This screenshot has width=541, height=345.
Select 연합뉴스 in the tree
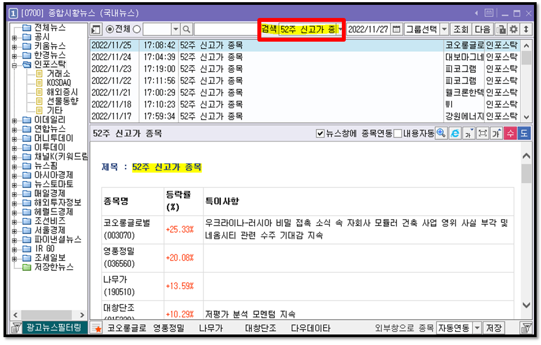(50, 129)
